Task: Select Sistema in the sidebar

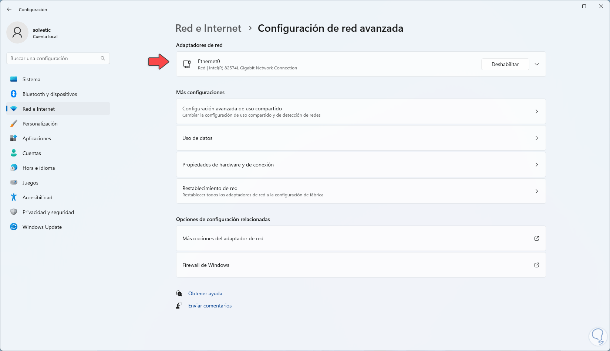Action: click(31, 79)
